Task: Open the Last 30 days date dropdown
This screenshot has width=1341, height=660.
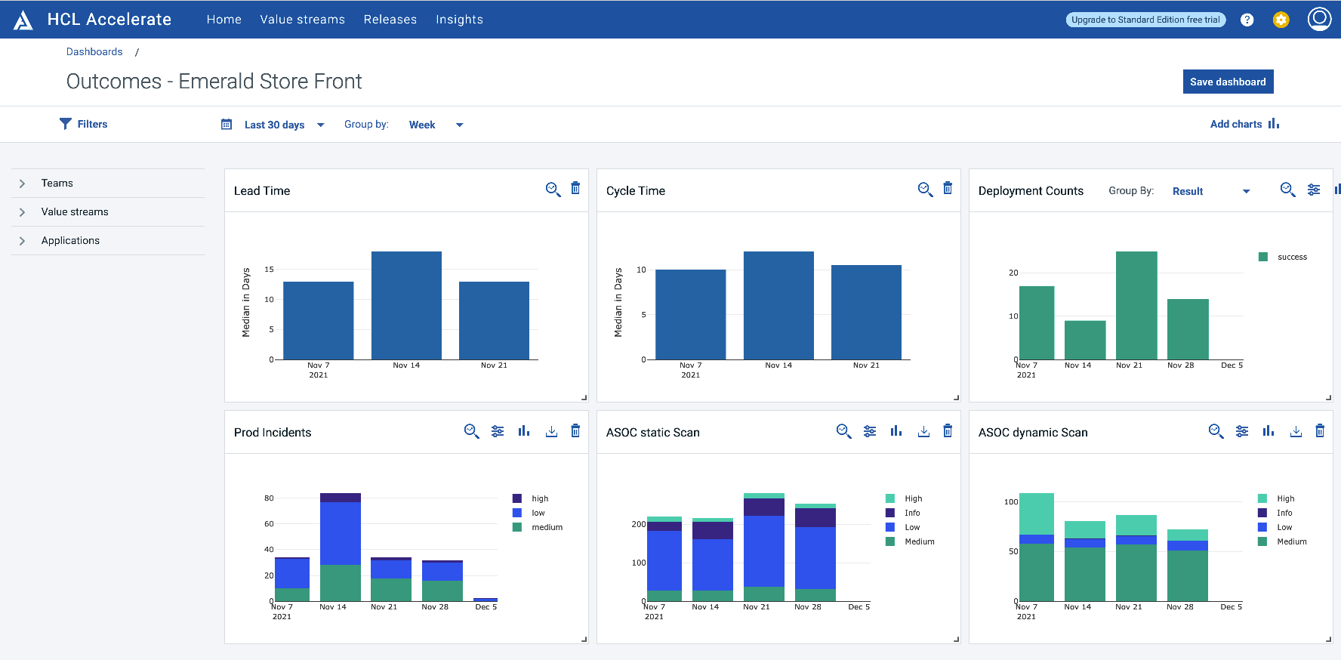Action: click(x=284, y=125)
